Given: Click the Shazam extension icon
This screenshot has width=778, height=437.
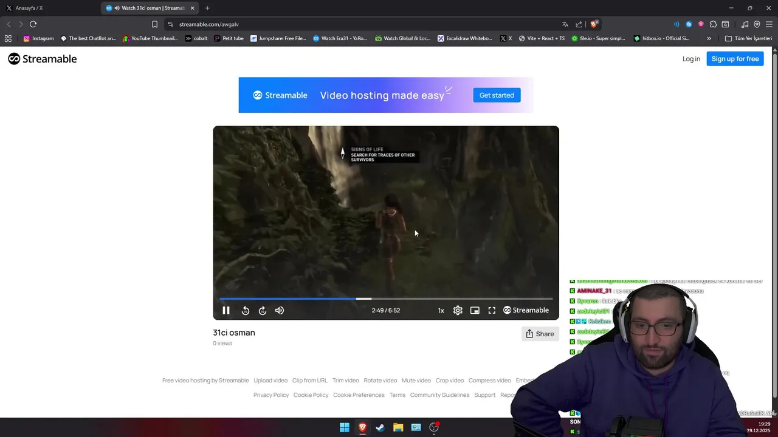Looking at the screenshot, I should (x=689, y=24).
